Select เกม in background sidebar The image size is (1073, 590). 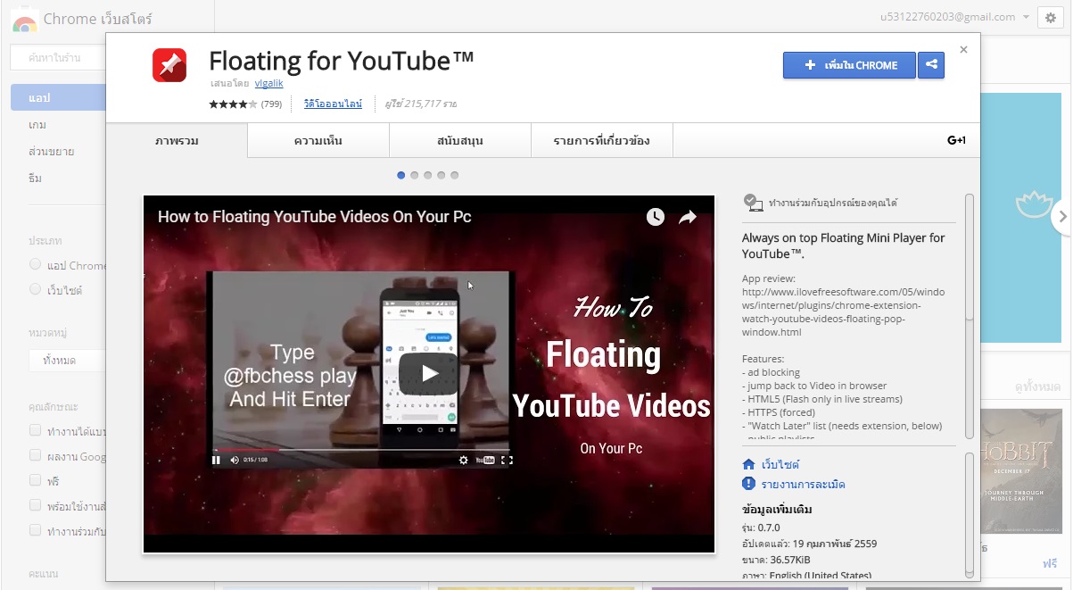pyautogui.click(x=37, y=124)
